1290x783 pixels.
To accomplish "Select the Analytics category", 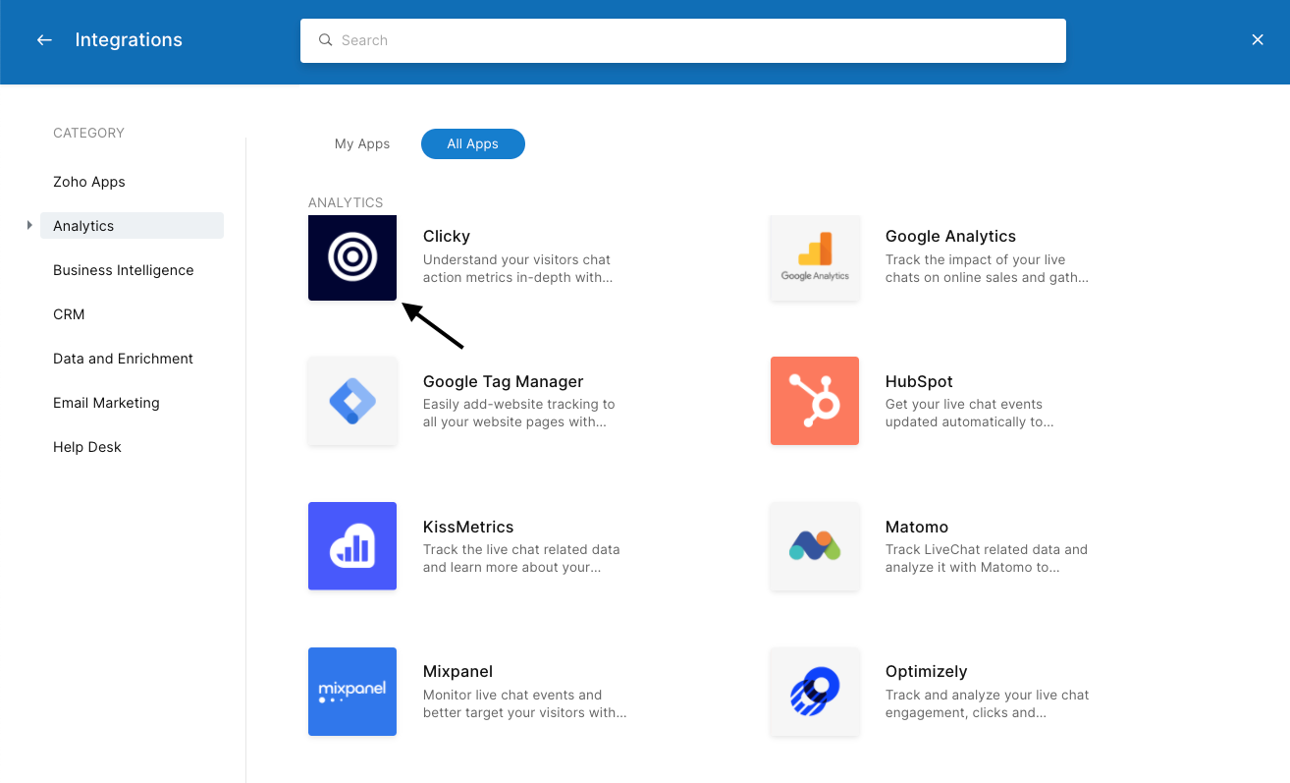I will 132,226.
